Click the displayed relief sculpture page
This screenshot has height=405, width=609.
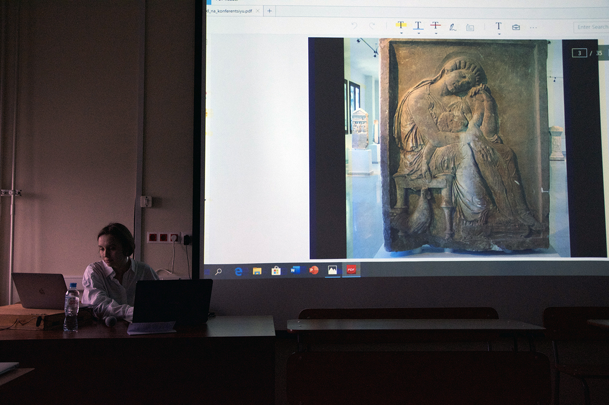tap(457, 148)
